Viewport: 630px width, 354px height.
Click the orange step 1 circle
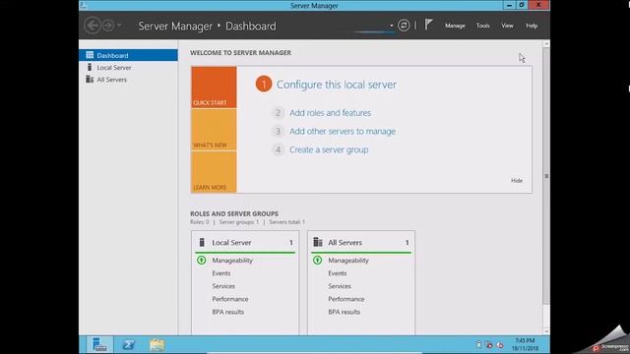(x=264, y=84)
